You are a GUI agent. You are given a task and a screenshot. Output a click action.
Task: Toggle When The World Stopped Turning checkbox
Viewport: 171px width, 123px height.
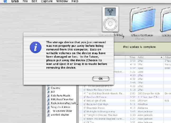84,119
